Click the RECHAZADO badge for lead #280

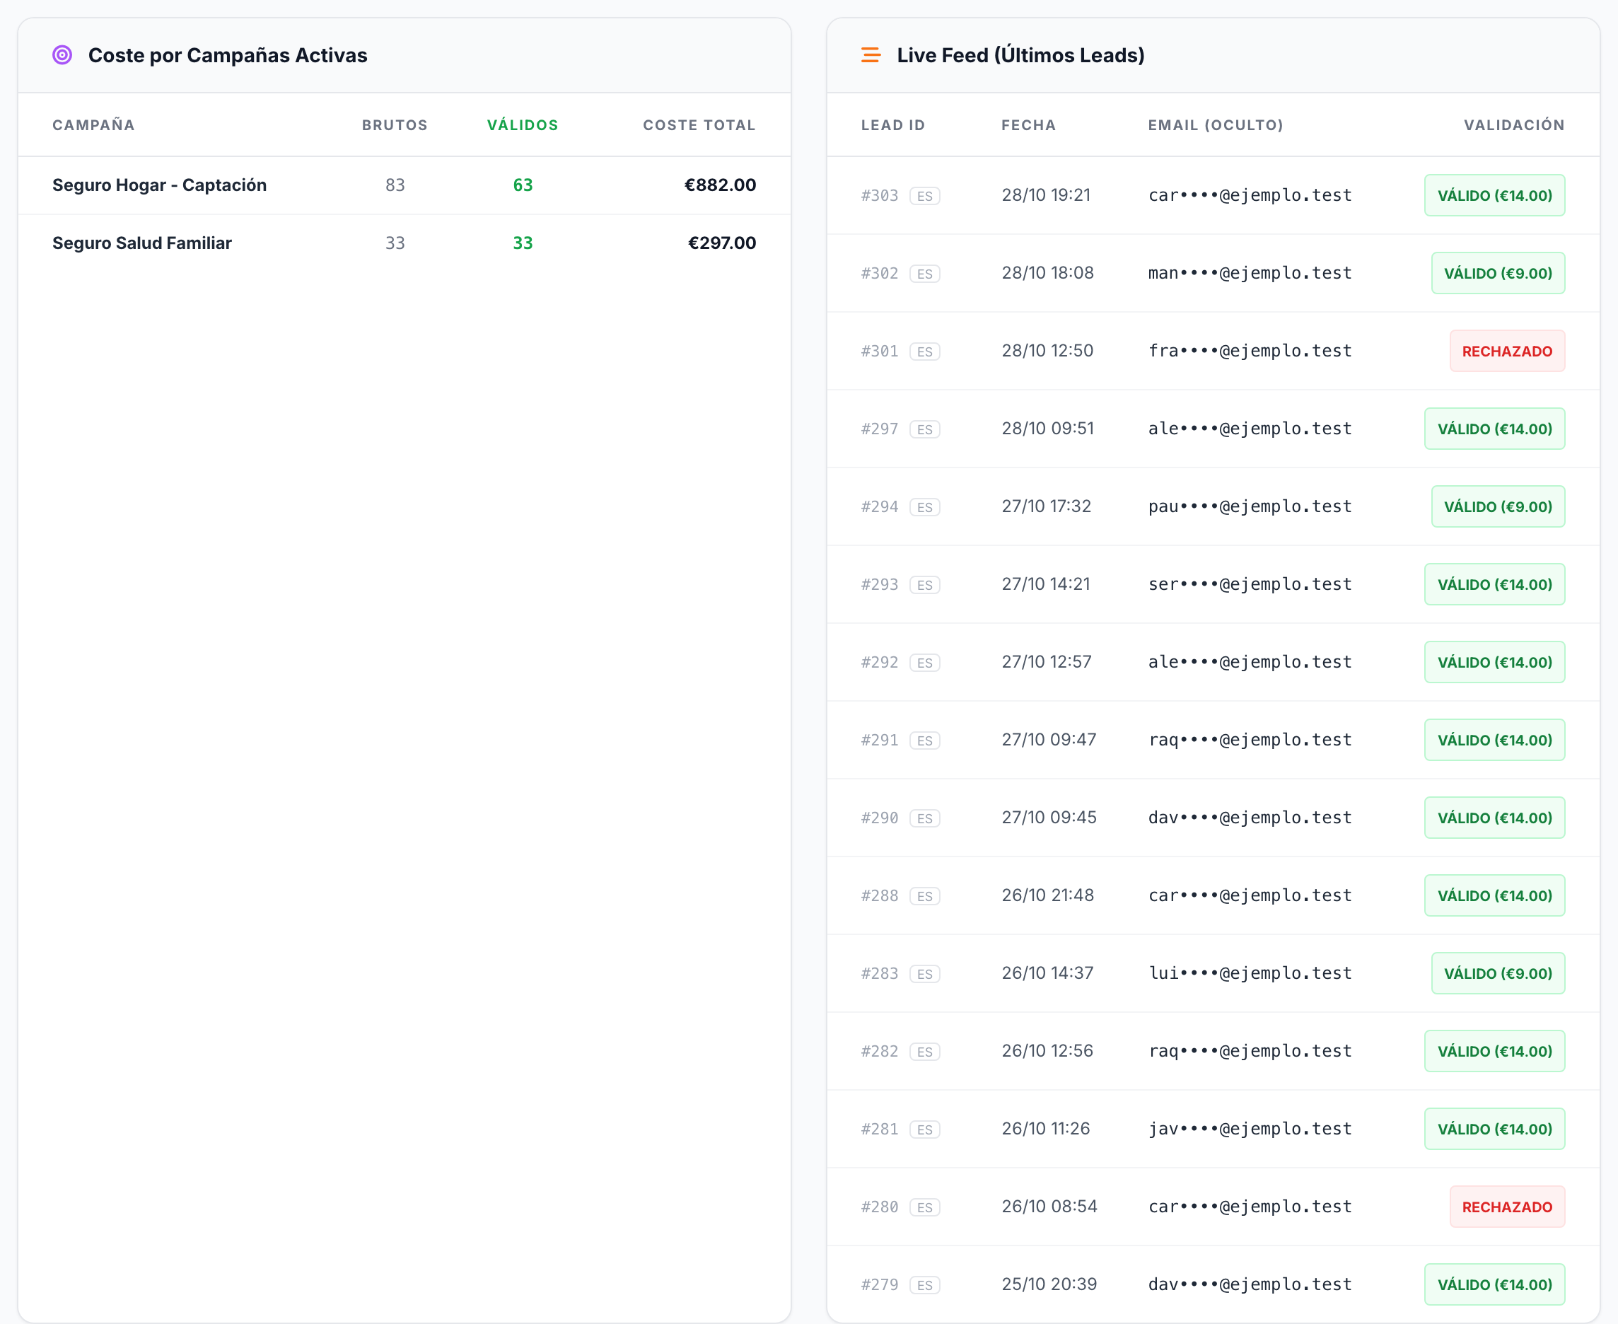[1508, 1207]
